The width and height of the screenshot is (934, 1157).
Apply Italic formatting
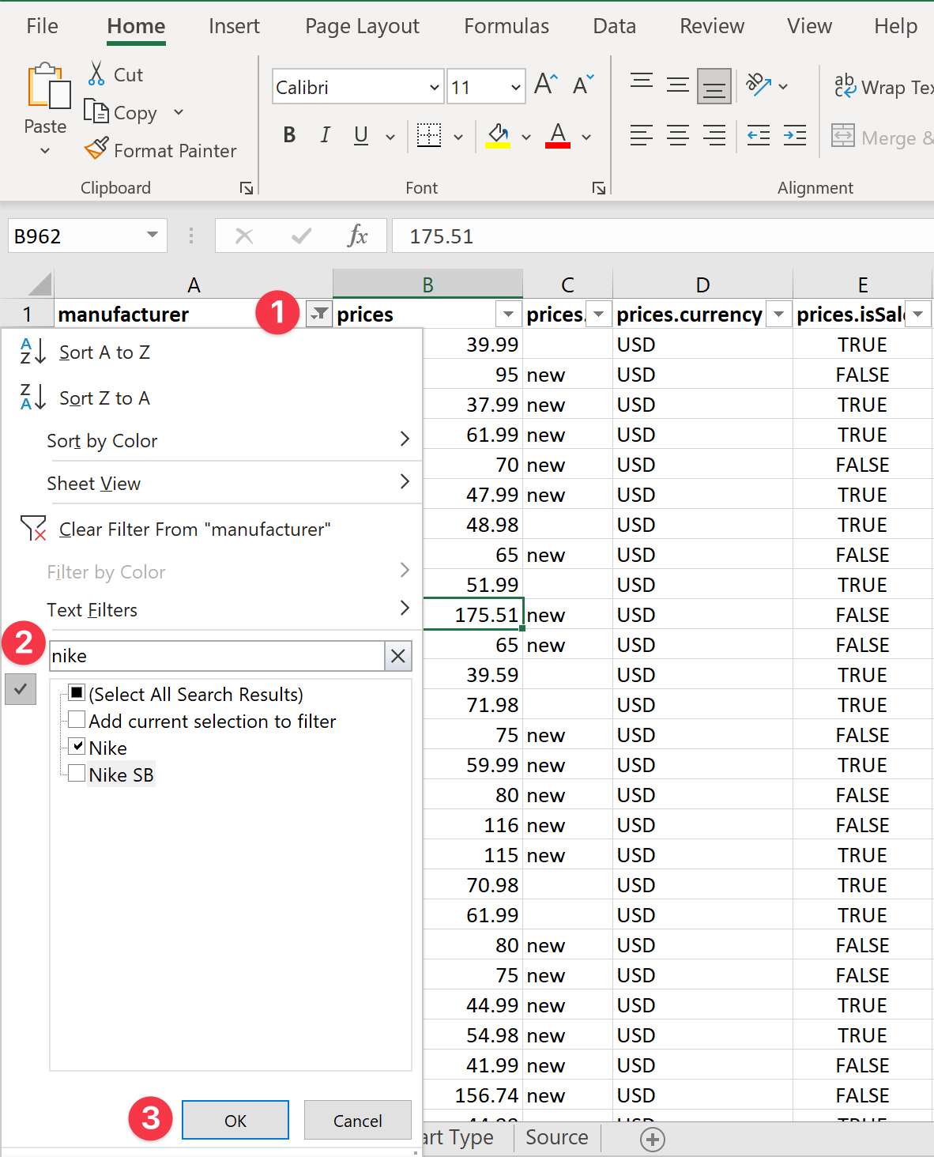tap(325, 136)
